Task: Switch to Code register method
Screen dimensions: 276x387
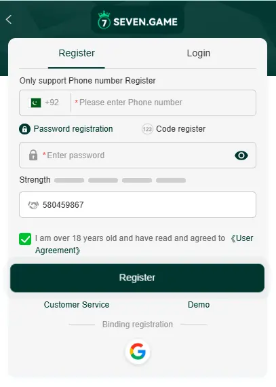Action: pos(180,129)
